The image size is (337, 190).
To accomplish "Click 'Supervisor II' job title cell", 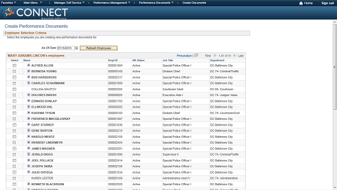I will pyautogui.click(x=171, y=155).
